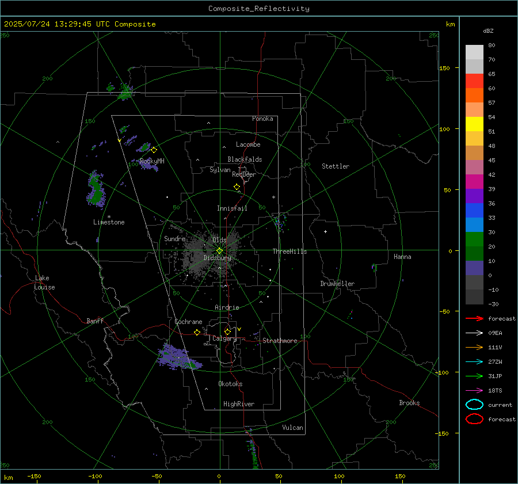Click the RedDeer city label
This screenshot has height=484, width=518.
pos(244,174)
